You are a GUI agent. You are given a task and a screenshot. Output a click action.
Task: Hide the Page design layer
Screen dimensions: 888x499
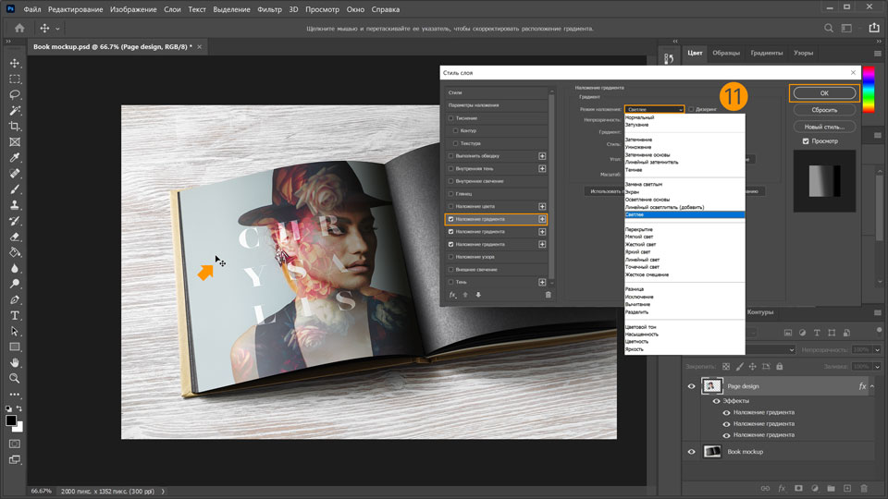[x=691, y=386]
